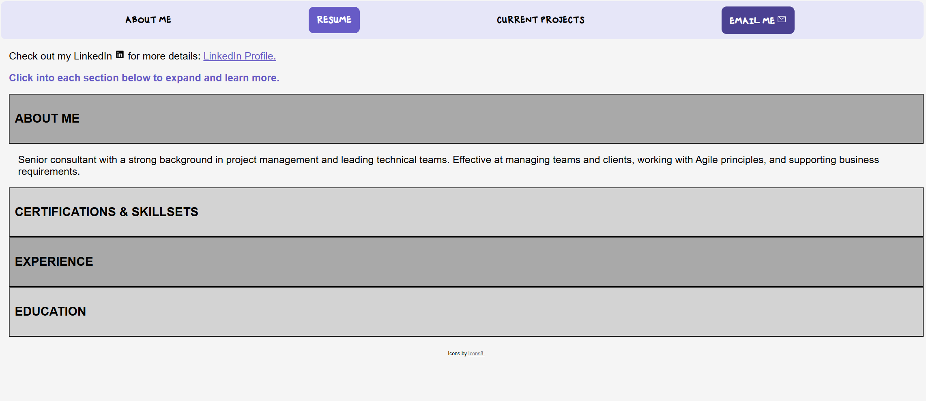Open the LinkedIn Profile link
This screenshot has height=401, width=926.
[240, 56]
